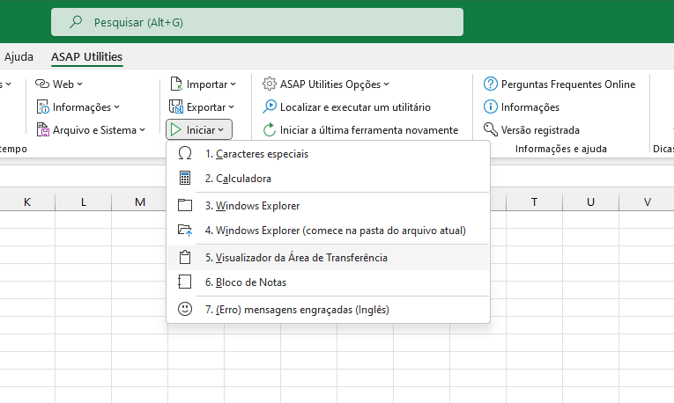The height and width of the screenshot is (403, 674).
Task: Click the ASAP Utilities Opções gear icon
Action: pos(270,84)
